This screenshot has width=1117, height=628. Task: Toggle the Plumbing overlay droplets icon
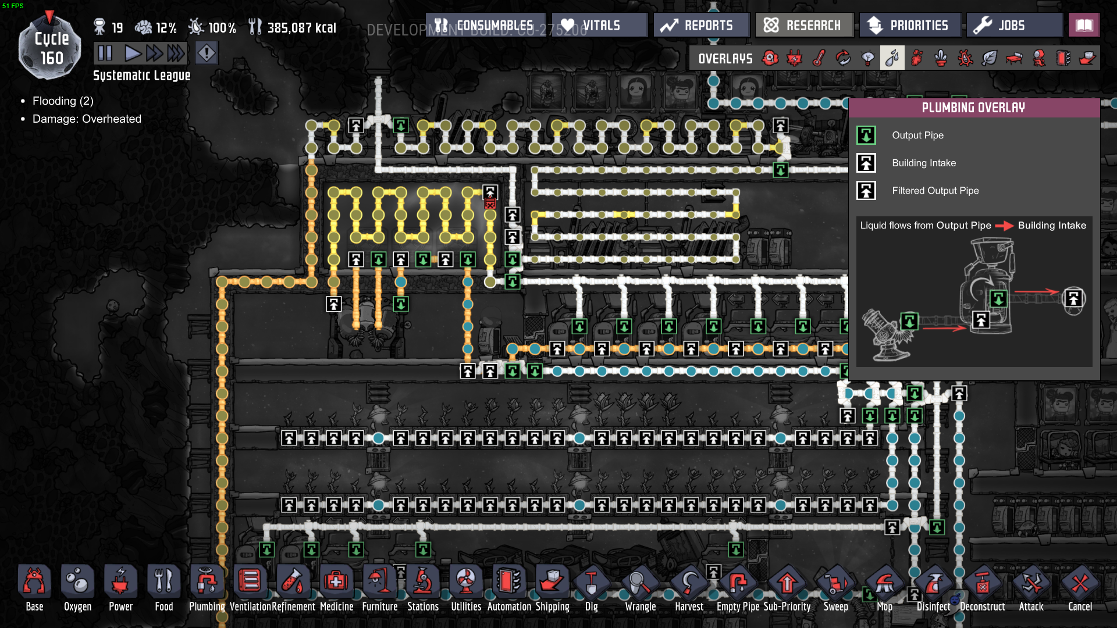click(x=892, y=58)
